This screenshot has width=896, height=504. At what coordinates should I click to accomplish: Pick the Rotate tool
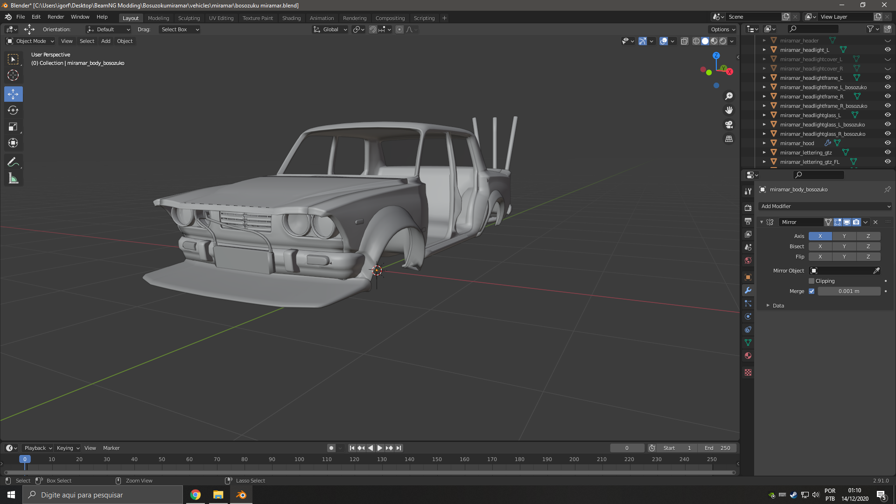(x=13, y=110)
